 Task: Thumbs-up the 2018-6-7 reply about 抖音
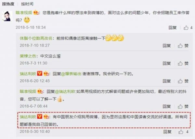coord(183,106)
